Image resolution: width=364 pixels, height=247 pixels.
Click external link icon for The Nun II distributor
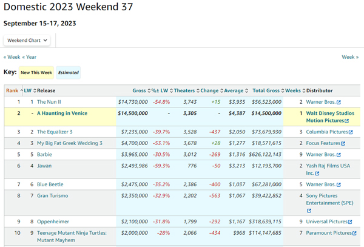tap(339, 103)
